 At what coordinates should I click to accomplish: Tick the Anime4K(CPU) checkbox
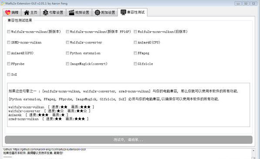click(135, 42)
